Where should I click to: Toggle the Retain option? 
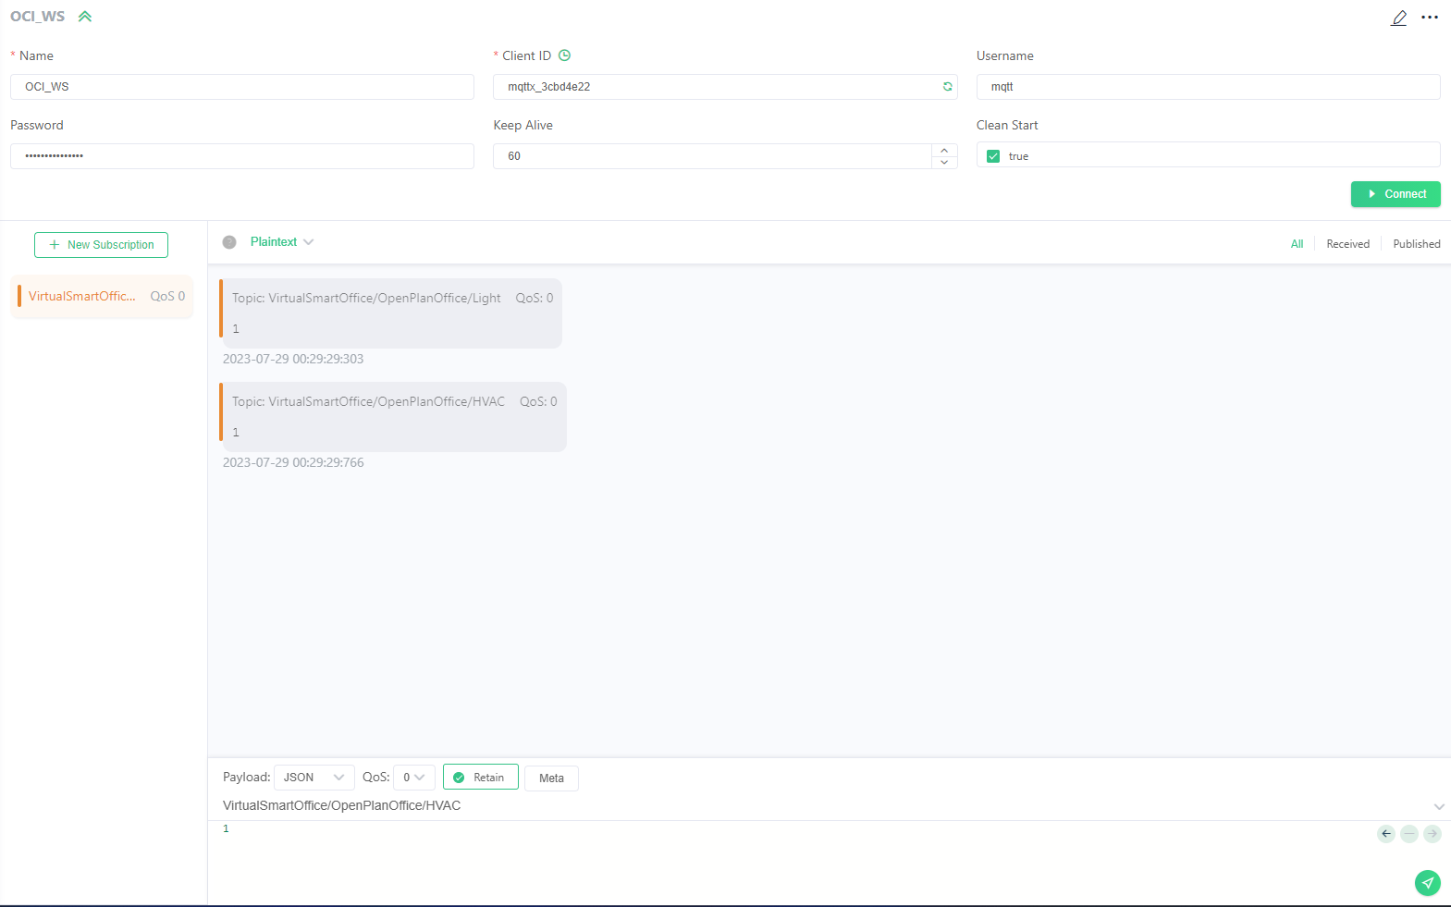(x=480, y=778)
